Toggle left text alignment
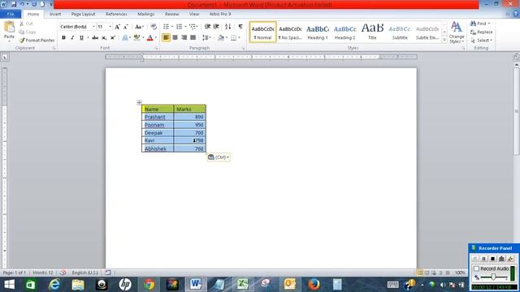Image resolution: width=520 pixels, height=292 pixels. [x=166, y=38]
